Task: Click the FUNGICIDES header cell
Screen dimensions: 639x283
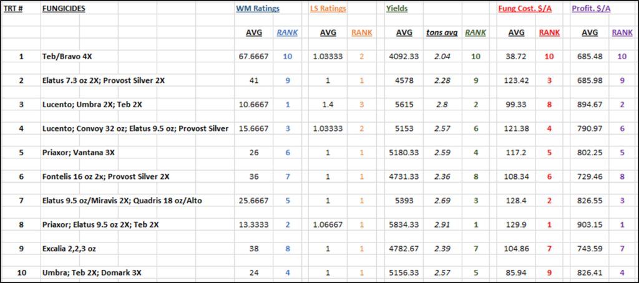Action: click(64, 9)
